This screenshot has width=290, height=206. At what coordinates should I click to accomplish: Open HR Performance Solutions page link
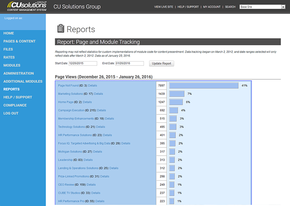(x=75, y=135)
